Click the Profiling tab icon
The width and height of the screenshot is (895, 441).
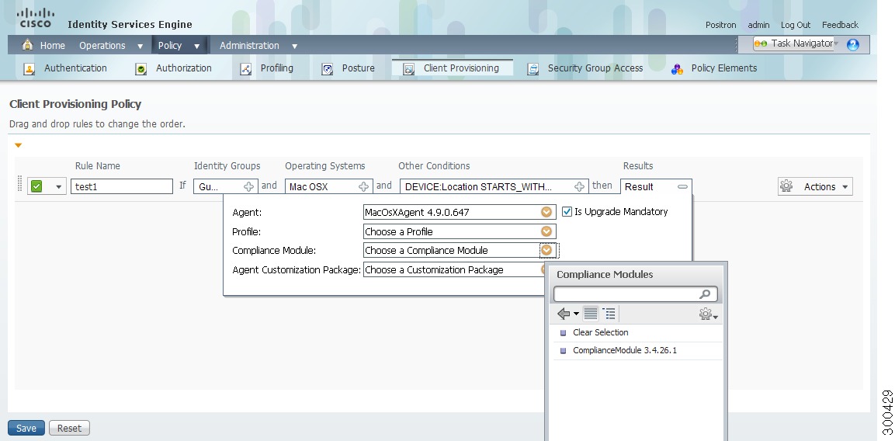click(x=245, y=69)
